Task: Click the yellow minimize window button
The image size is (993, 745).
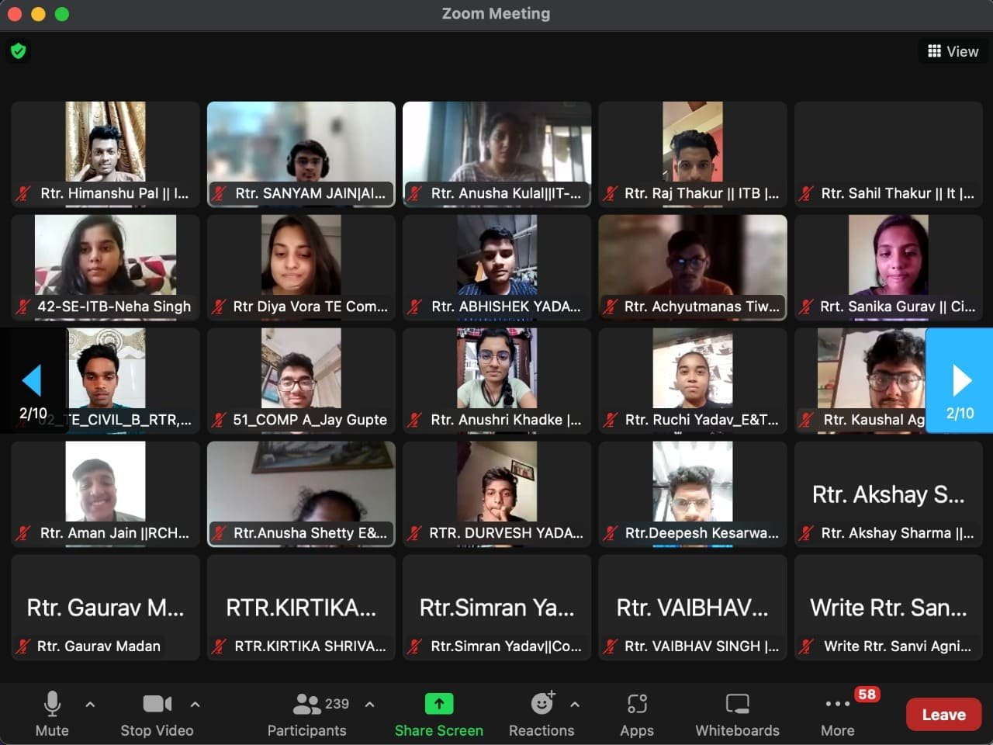Action: 38,14
